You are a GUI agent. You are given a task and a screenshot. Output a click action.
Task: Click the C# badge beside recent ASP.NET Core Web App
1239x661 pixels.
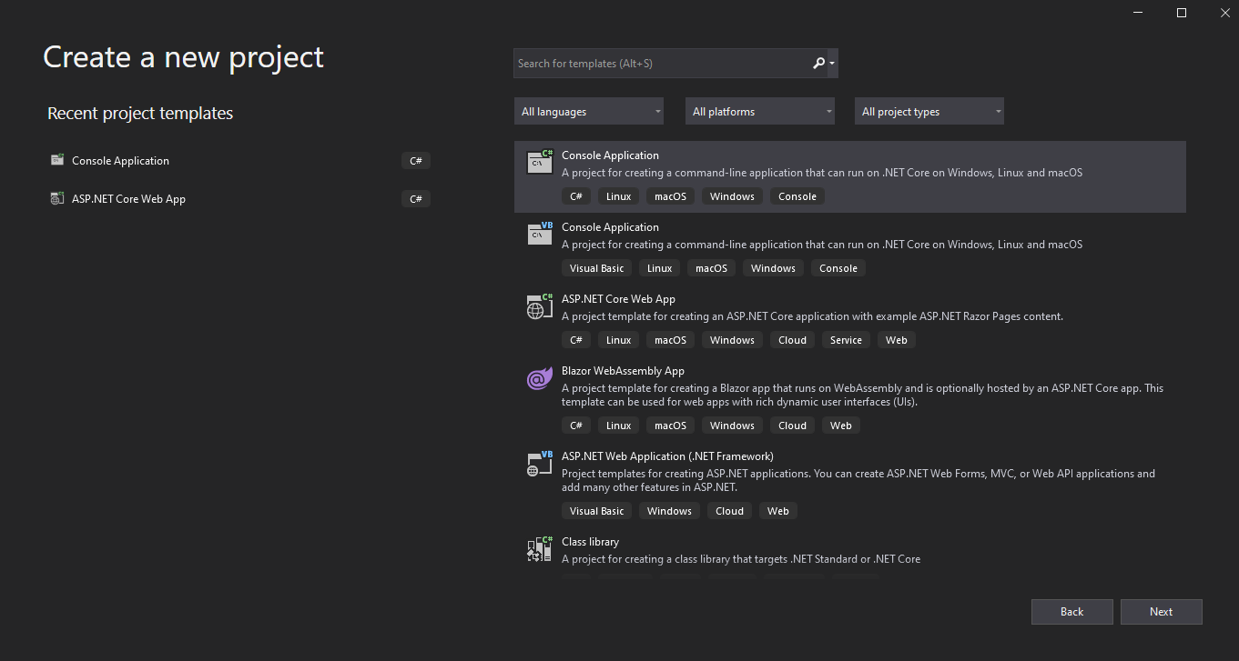coord(416,199)
